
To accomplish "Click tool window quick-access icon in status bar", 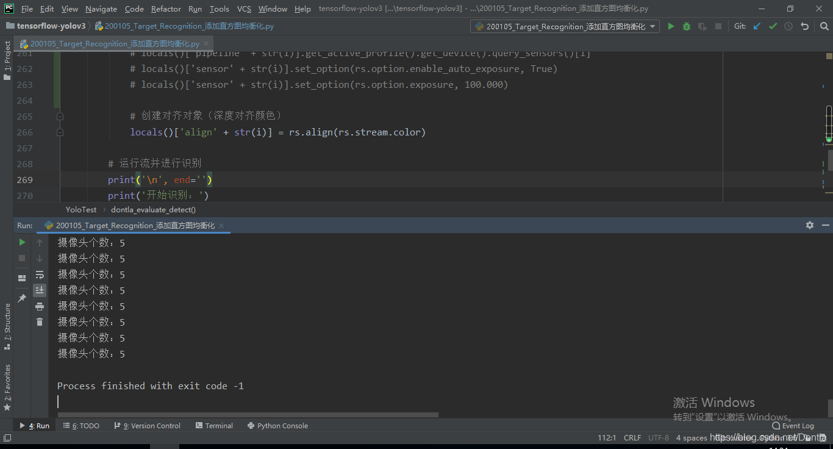I will 7,437.
